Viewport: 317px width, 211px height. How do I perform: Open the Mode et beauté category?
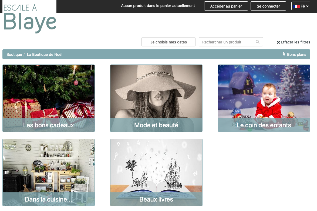click(x=156, y=98)
